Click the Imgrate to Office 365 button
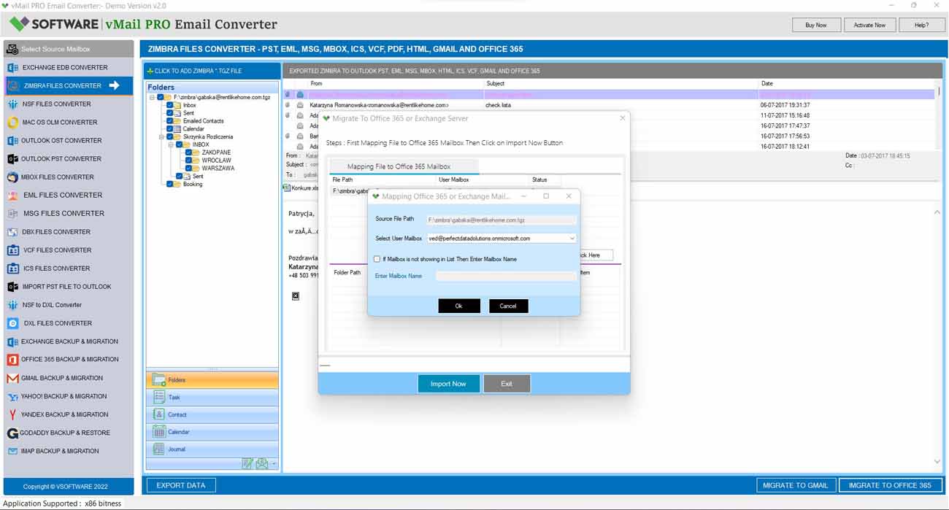 (890, 485)
